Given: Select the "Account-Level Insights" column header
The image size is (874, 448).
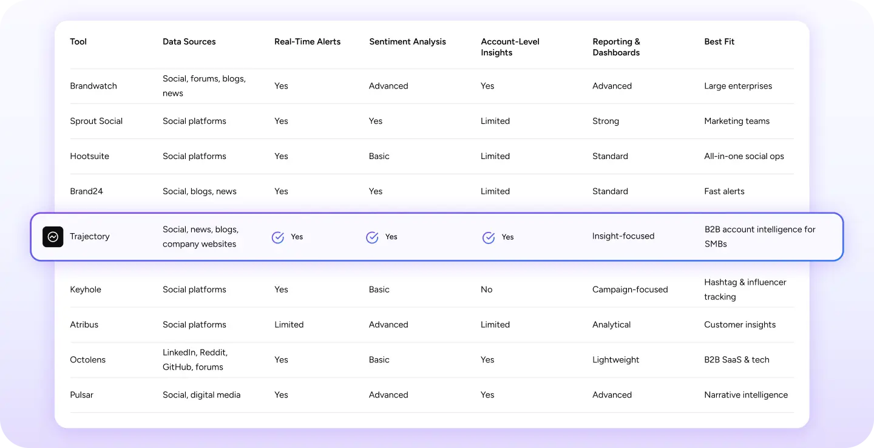Looking at the screenshot, I should [510, 47].
